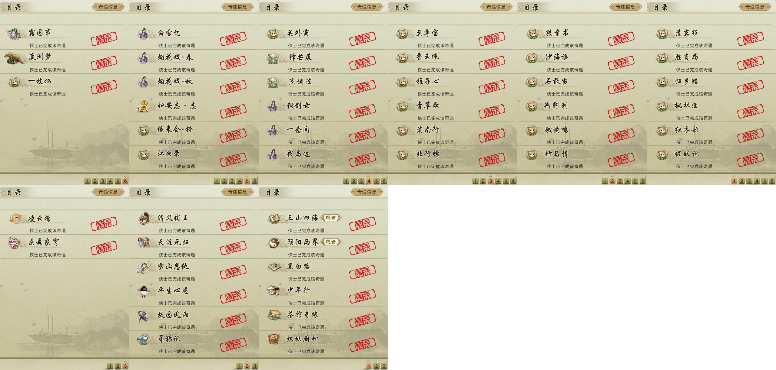Click the 绝世 badge next to 三山四海

[x=331, y=217]
